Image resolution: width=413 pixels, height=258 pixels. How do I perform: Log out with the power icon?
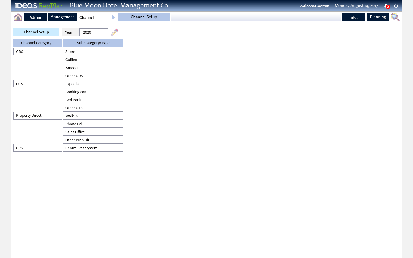(396, 5)
